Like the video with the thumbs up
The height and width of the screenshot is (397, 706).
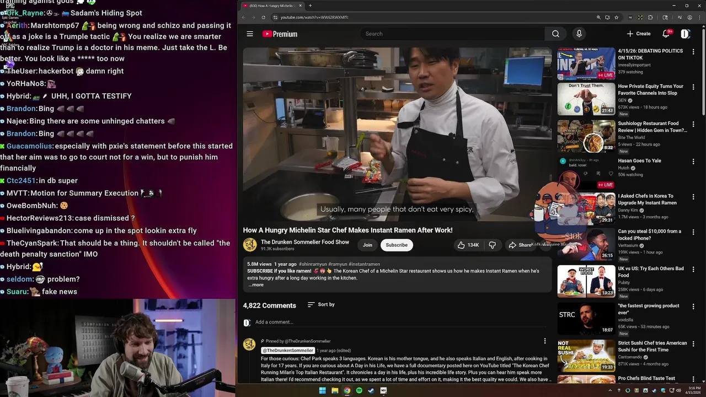pyautogui.click(x=468, y=245)
